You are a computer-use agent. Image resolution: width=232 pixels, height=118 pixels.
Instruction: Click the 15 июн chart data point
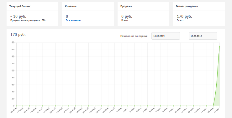213,106
